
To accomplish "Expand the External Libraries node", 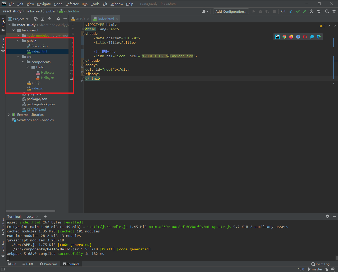I will coord(9,114).
